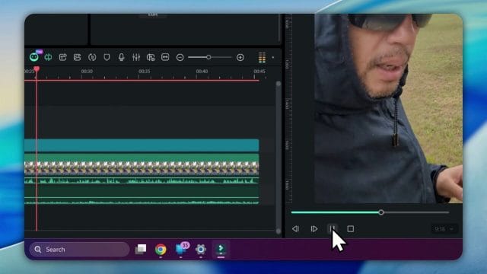Open Task View from the taskbar

(x=140, y=249)
